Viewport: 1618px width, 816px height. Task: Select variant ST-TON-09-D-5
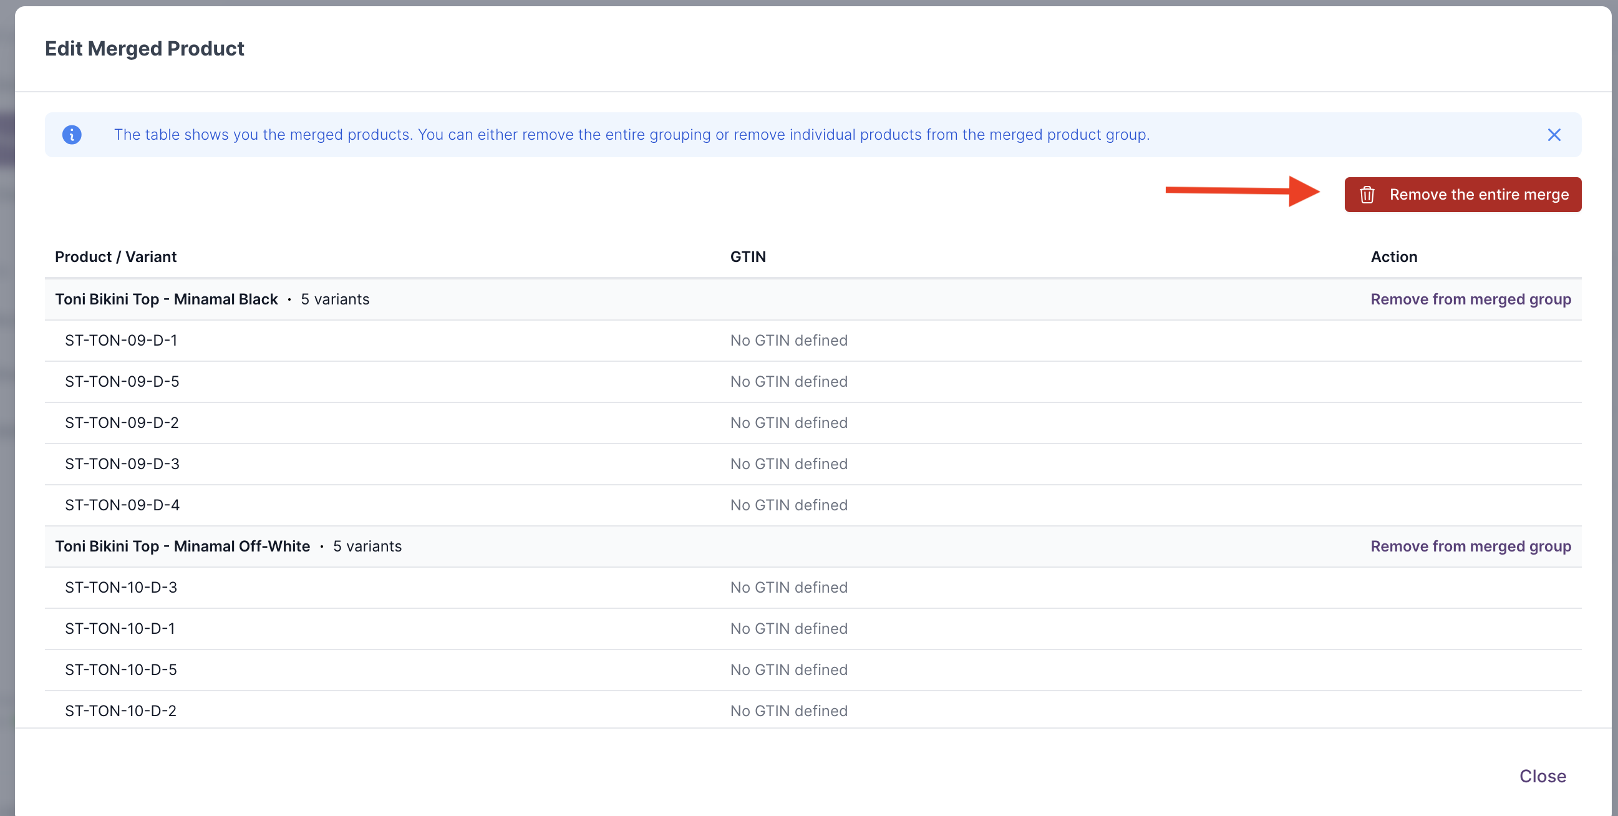point(122,381)
